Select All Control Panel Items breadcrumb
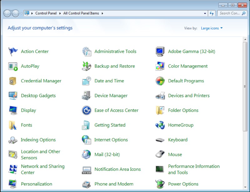250x192 pixels. click(x=81, y=13)
